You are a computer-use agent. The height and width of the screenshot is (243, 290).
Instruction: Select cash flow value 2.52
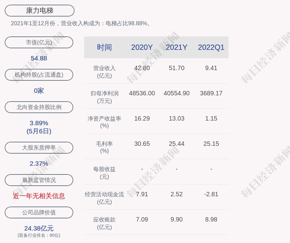click(176, 194)
